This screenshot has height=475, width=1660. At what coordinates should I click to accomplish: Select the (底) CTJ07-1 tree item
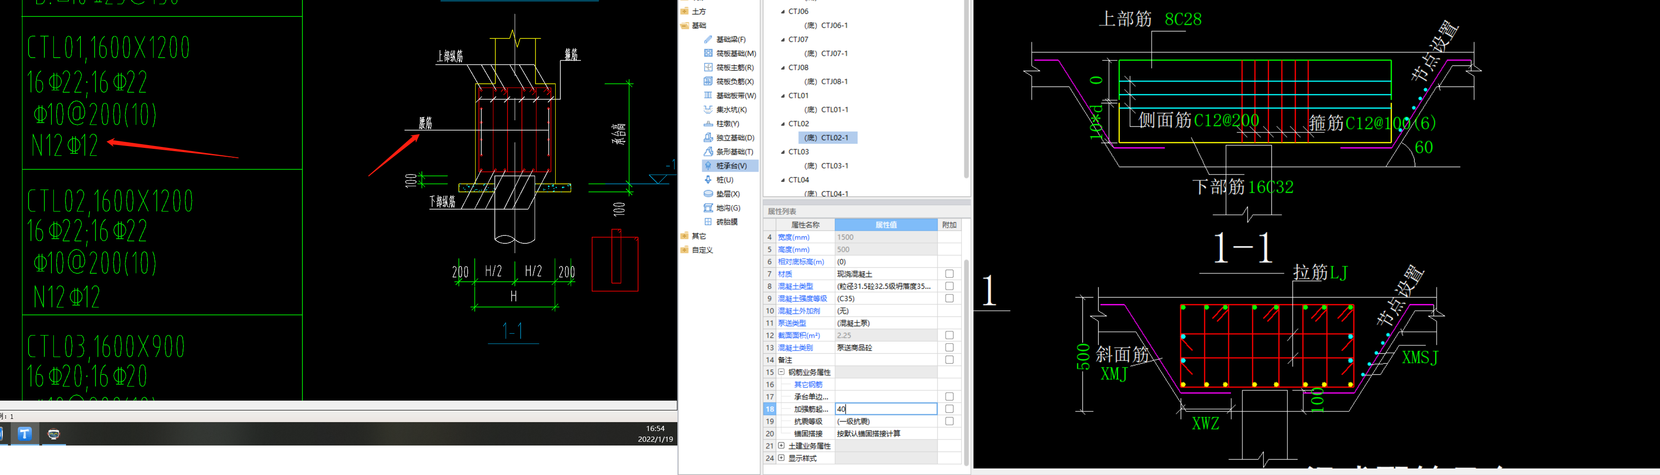826,53
